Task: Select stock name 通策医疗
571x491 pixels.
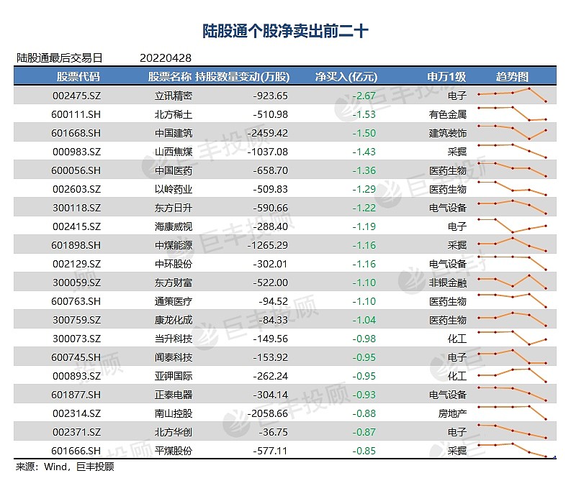Action: [x=174, y=301]
